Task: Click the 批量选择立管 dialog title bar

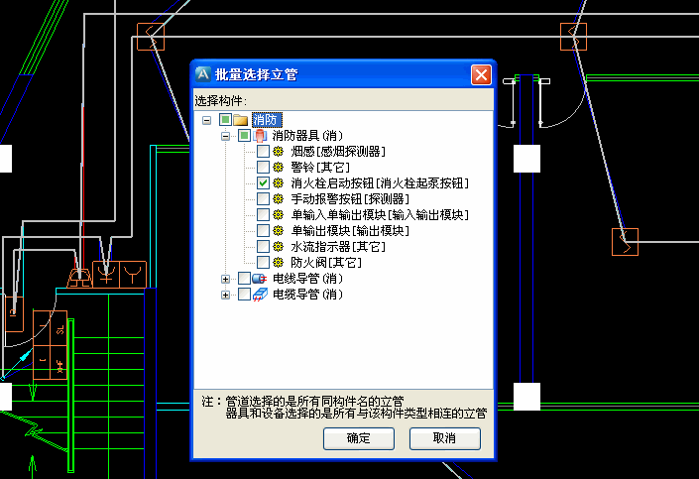Action: click(x=343, y=74)
